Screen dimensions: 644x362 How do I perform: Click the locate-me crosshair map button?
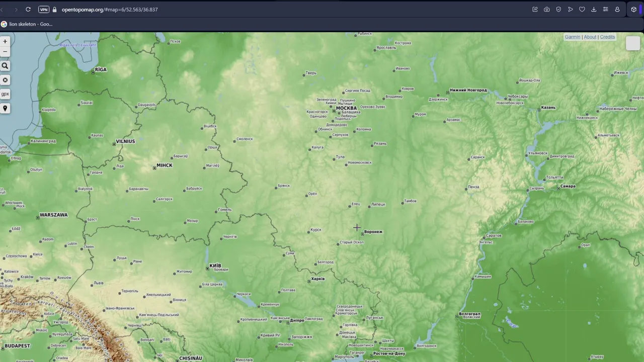(x=5, y=80)
